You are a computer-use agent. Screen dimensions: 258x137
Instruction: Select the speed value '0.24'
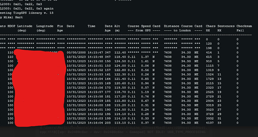145,110
